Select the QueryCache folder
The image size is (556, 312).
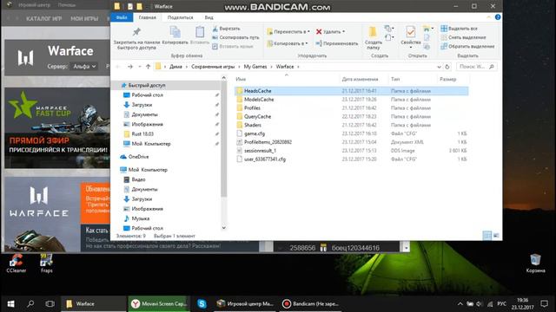pos(257,116)
